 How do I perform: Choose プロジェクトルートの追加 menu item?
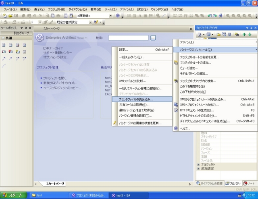click(215, 63)
